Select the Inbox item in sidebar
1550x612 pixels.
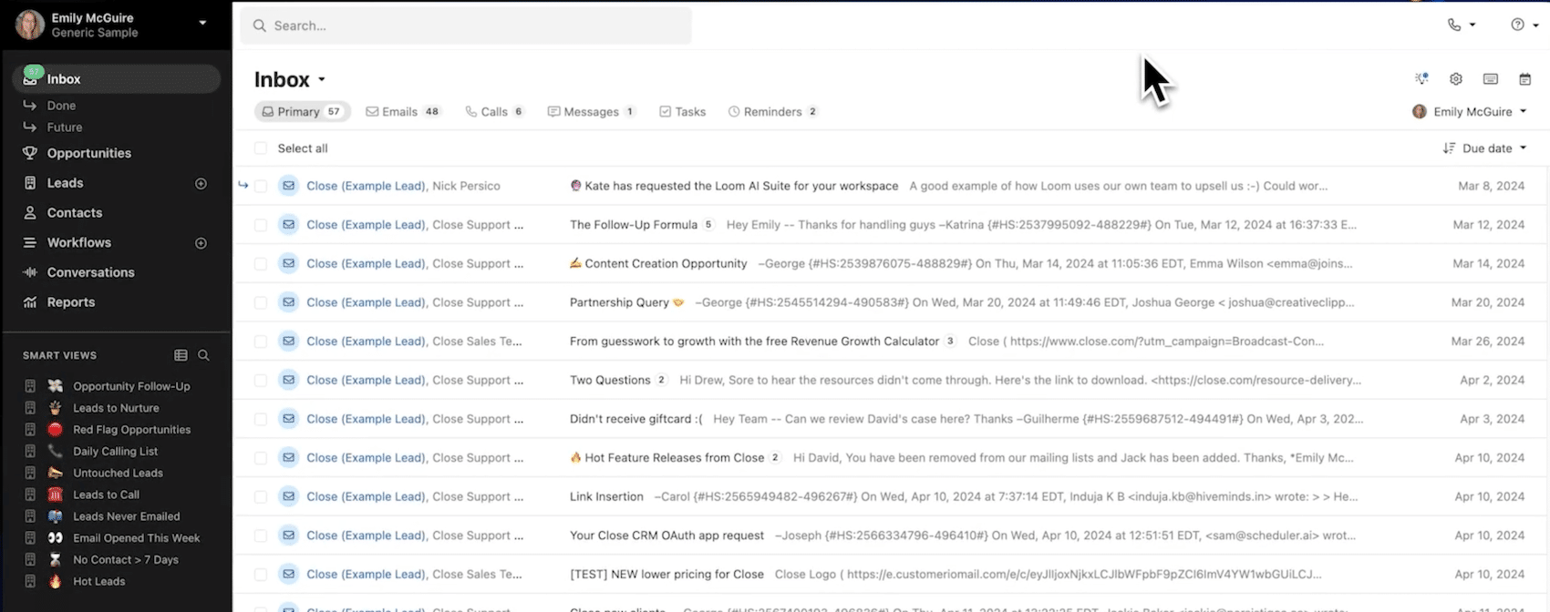(x=116, y=79)
